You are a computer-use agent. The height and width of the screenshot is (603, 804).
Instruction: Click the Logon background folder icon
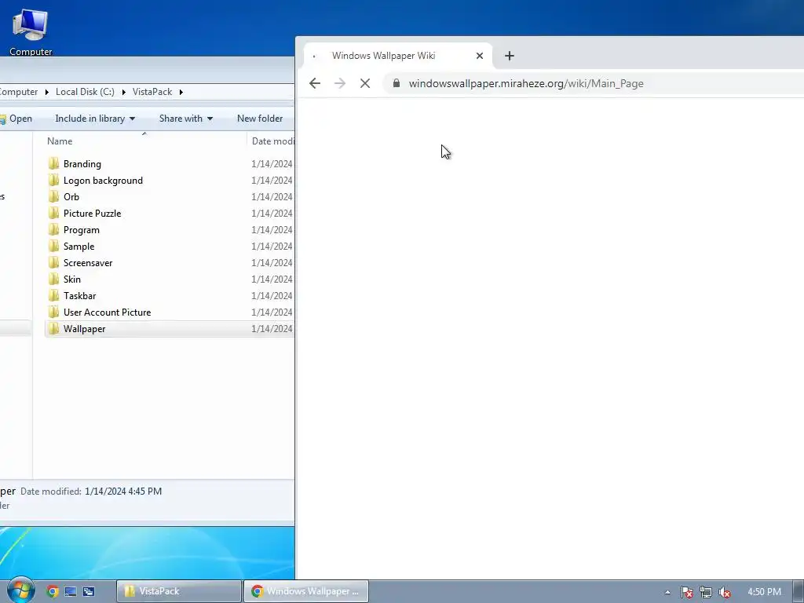click(54, 180)
